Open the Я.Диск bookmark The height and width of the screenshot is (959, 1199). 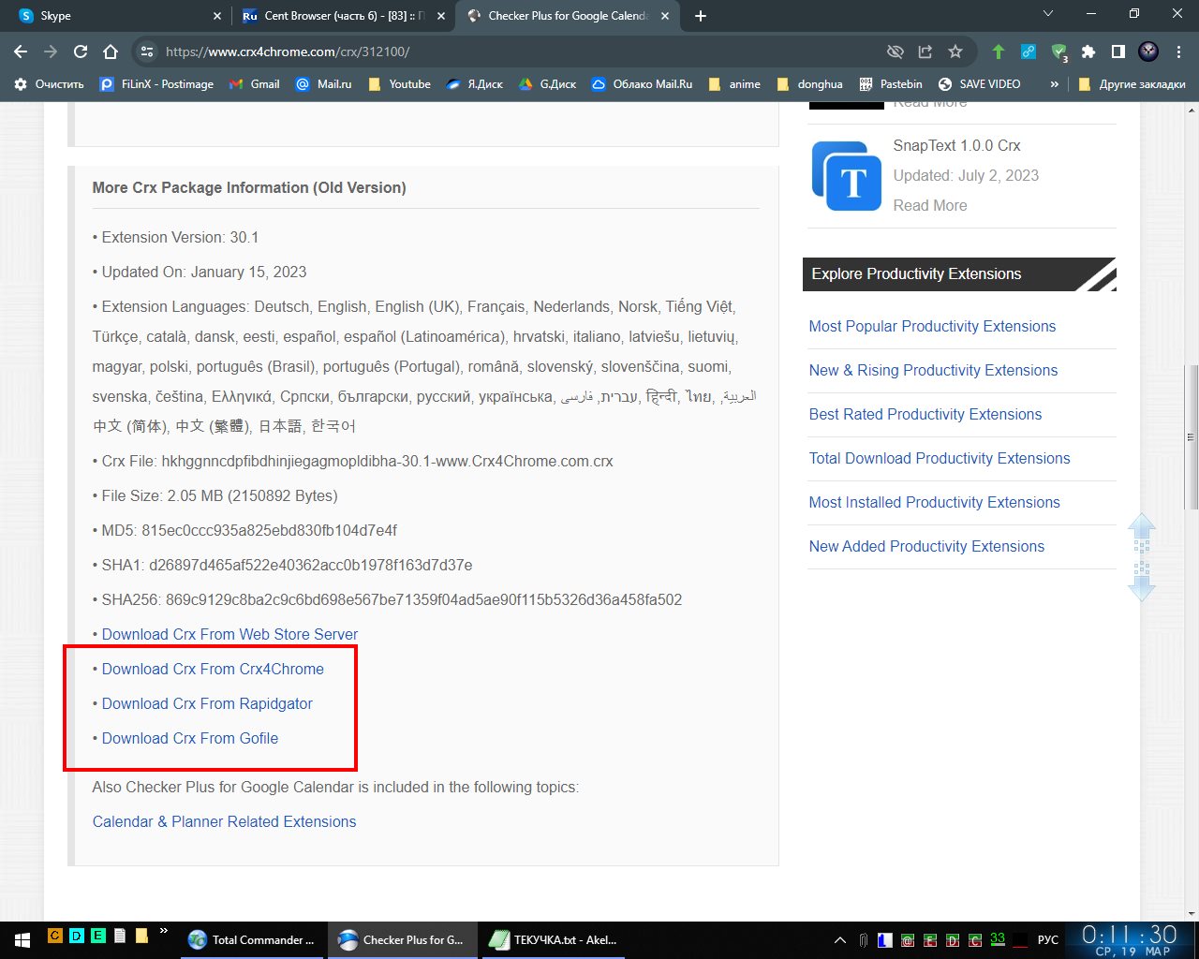[x=474, y=84]
